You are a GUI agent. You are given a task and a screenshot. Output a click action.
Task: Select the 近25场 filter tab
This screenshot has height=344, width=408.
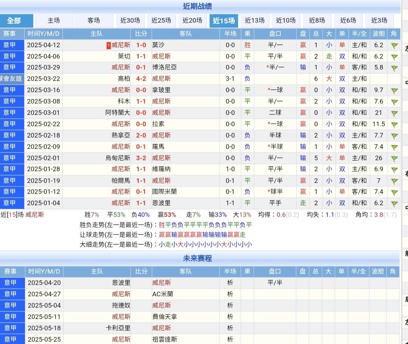pos(161,20)
